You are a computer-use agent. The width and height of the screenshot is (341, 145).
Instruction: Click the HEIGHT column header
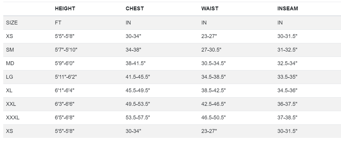pyautogui.click(x=65, y=9)
